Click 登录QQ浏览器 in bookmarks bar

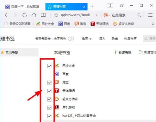point(17,24)
